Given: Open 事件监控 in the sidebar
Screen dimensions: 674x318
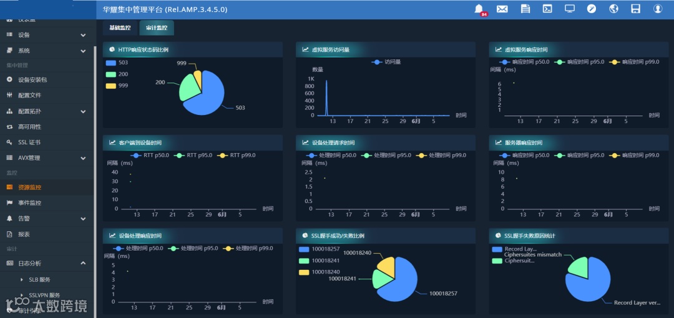Looking at the screenshot, I should 46,202.
